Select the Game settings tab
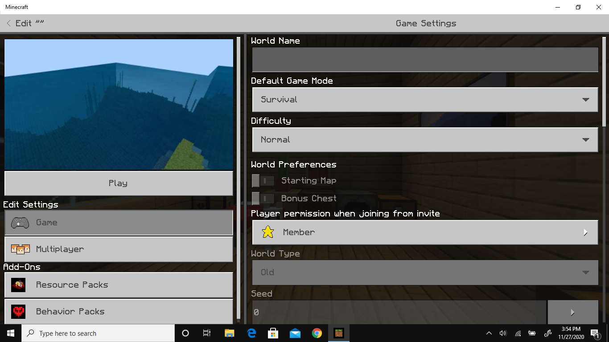This screenshot has height=342, width=609. tap(119, 223)
